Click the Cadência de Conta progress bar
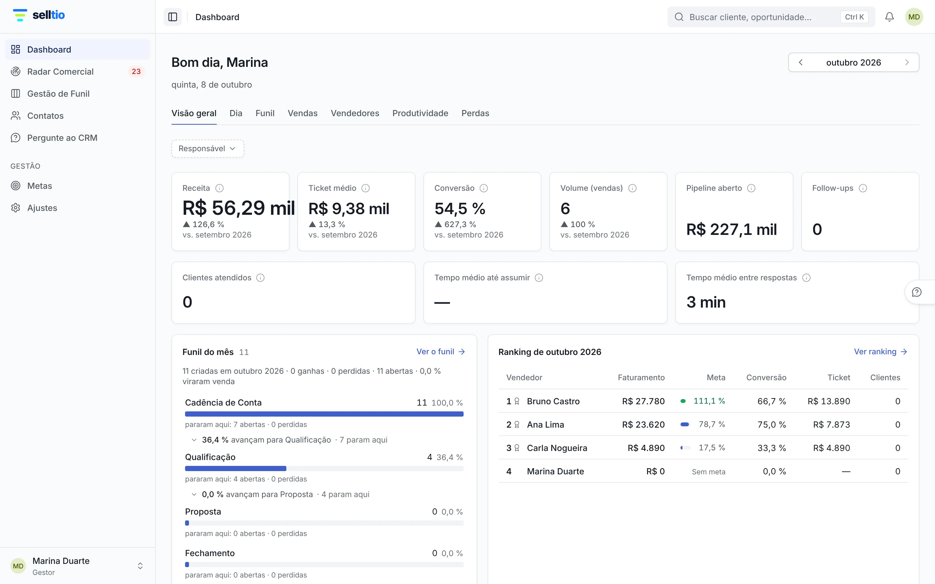 click(x=324, y=414)
